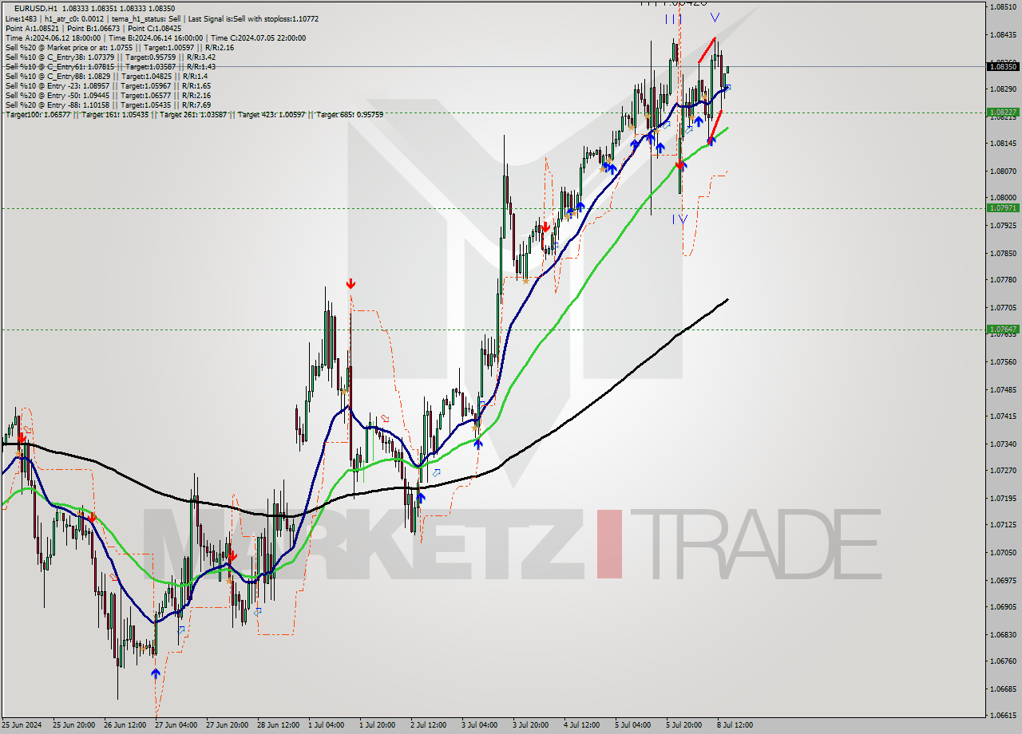Click the 1.07195 price scale value
Viewport: 1022px width, 734px height.
point(1002,498)
